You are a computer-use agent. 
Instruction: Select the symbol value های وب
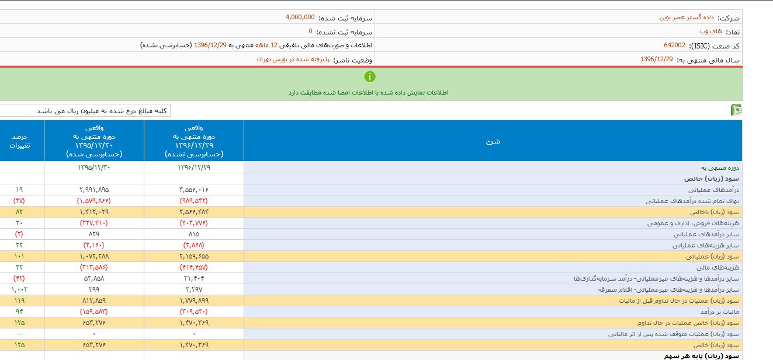tap(710, 32)
